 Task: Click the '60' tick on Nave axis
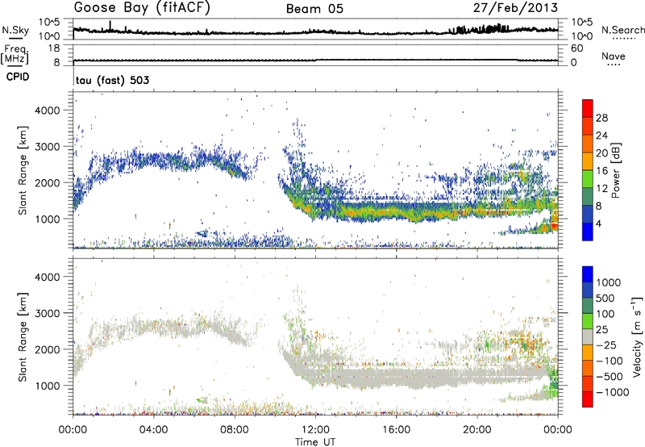click(576, 48)
